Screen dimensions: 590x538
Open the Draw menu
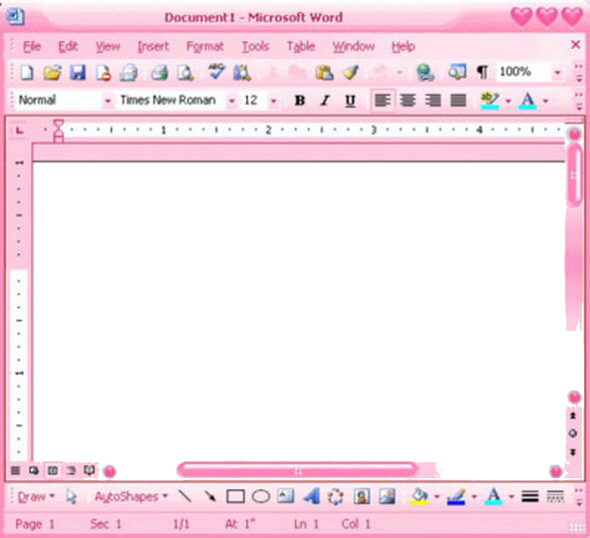point(36,496)
